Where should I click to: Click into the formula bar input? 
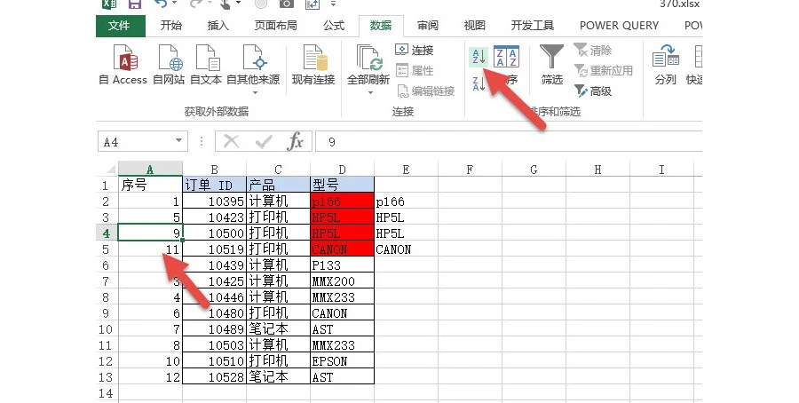(506, 141)
